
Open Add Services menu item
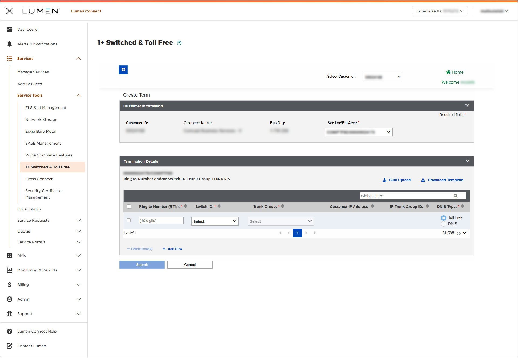click(30, 84)
